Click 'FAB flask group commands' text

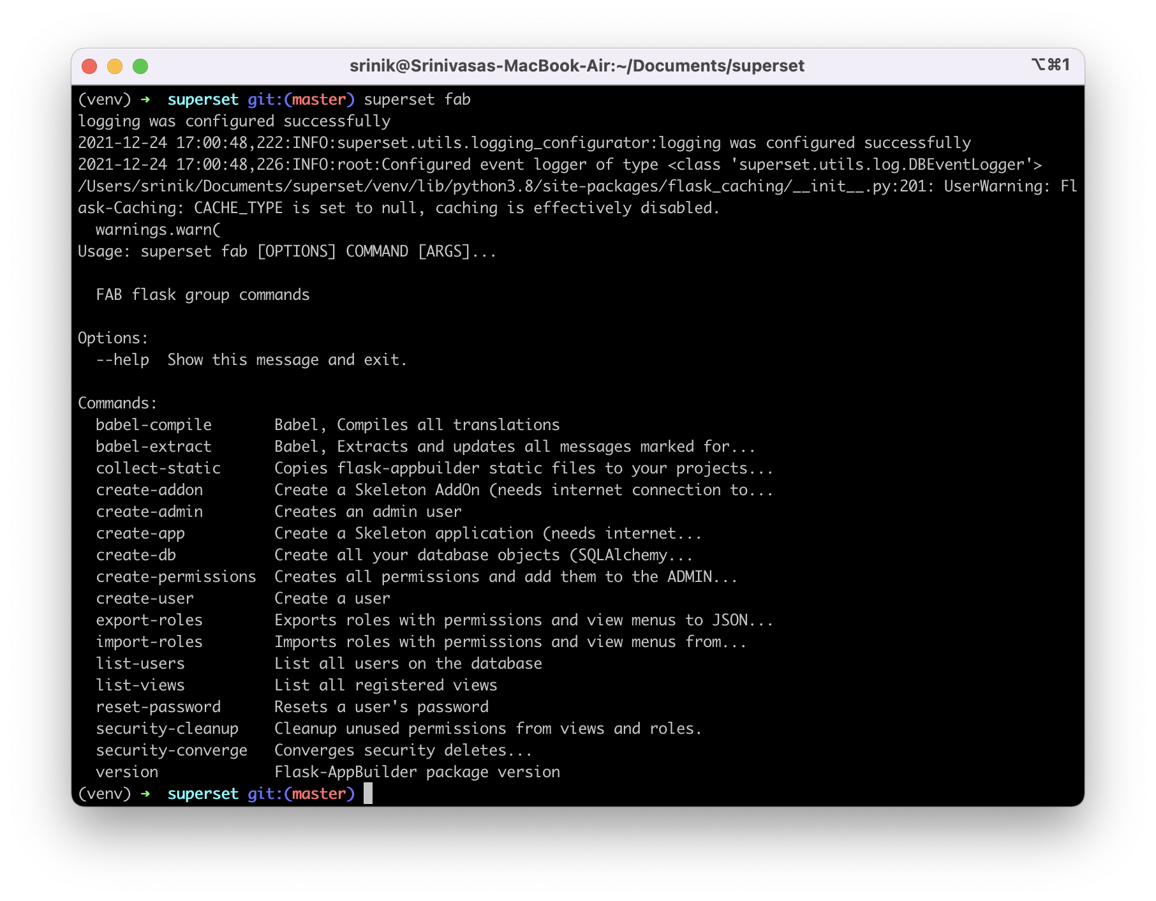click(203, 295)
